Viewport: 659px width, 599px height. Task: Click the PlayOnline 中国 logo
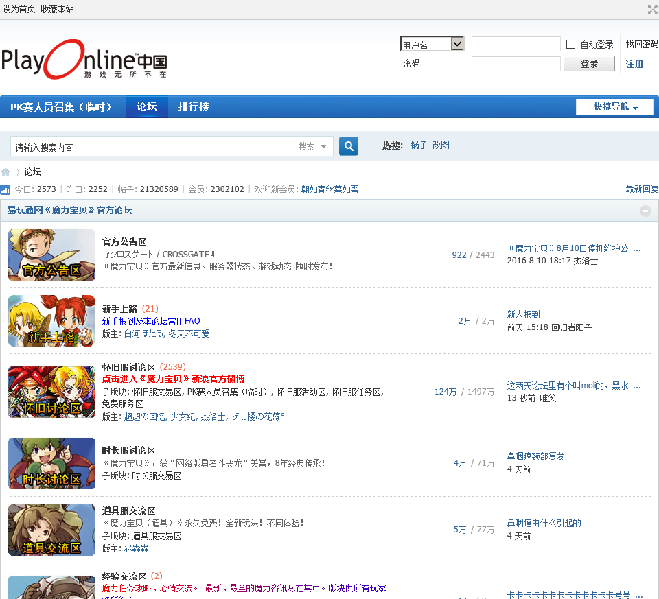84,59
